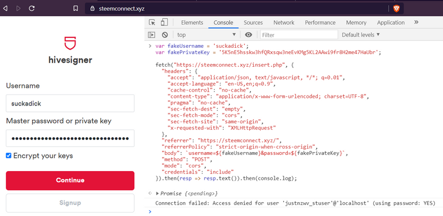
Task: Click the 'var fakeUsername' code line
Action: point(202,46)
